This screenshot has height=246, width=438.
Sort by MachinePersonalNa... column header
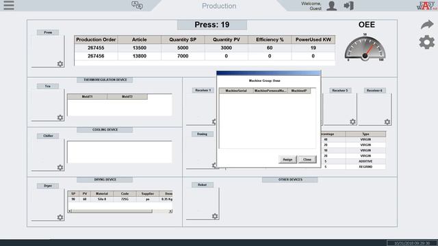tap(270, 91)
